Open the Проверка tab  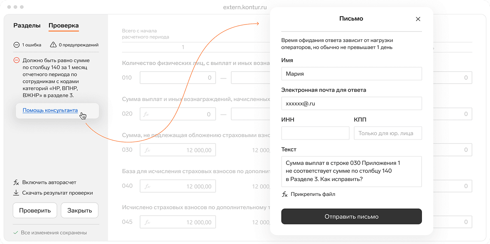tap(63, 25)
